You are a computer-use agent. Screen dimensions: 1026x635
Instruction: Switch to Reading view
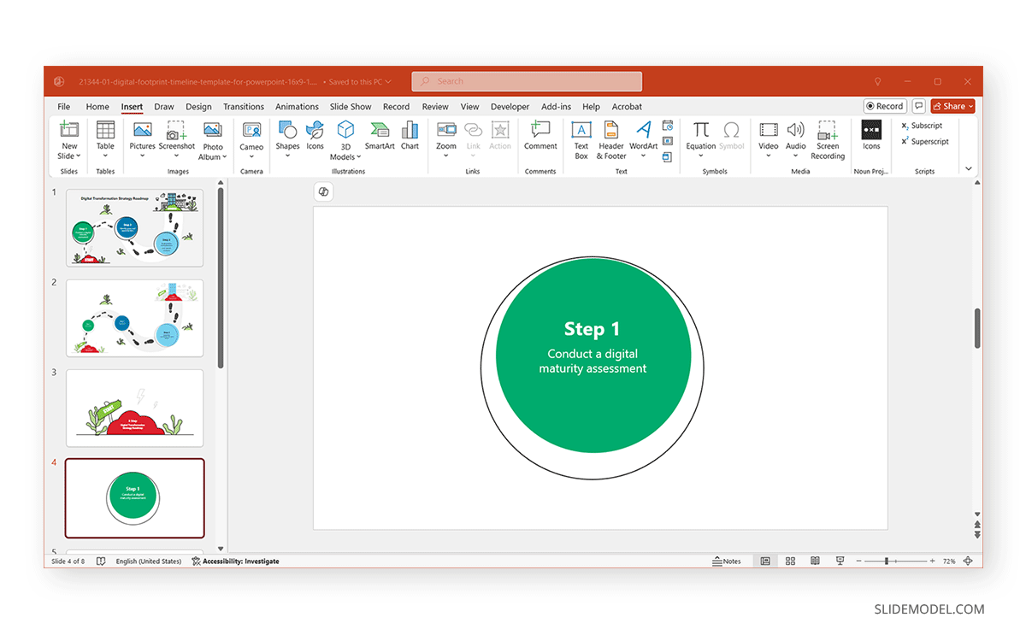coord(815,562)
